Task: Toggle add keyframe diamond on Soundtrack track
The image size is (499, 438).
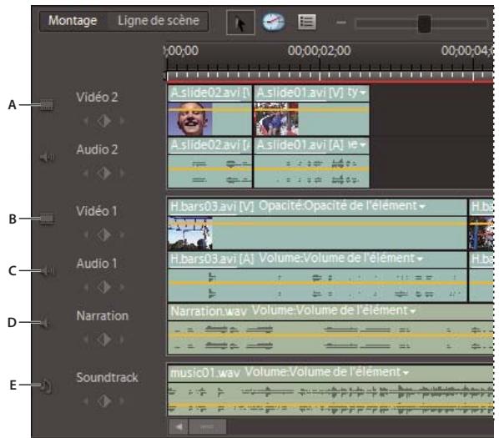Action: [x=104, y=401]
